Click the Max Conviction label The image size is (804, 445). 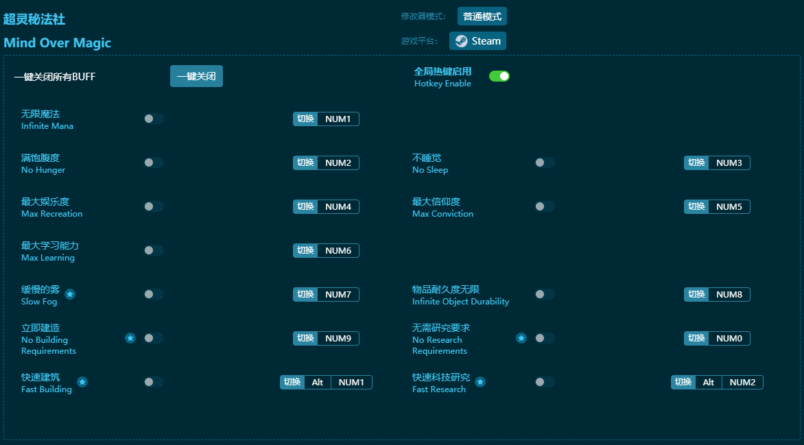tap(443, 214)
